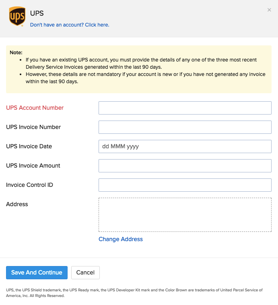Close the UPS dialog with the X
The image size is (278, 305).
click(x=269, y=10)
